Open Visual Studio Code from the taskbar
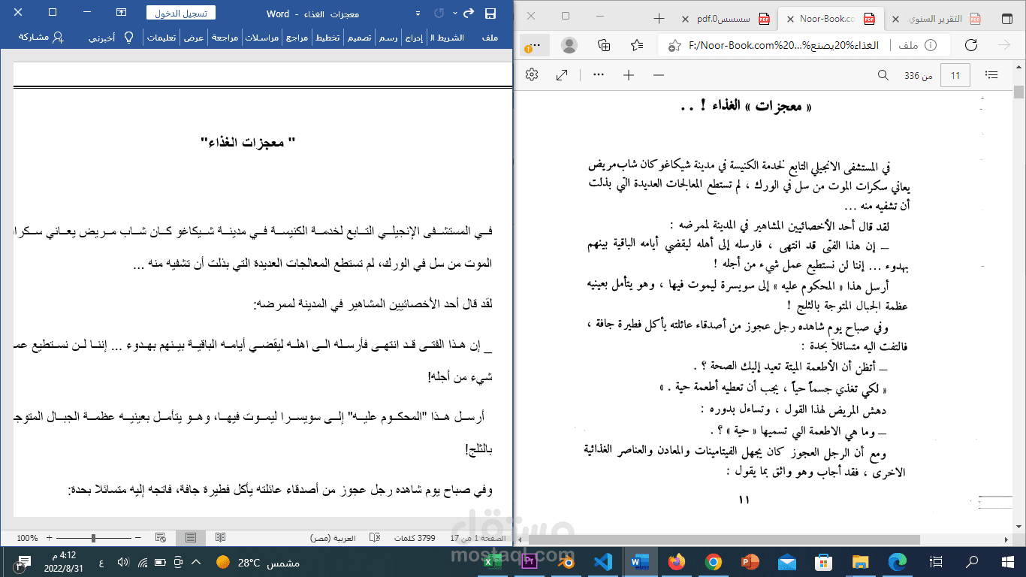This screenshot has height=577, width=1026. [603, 561]
